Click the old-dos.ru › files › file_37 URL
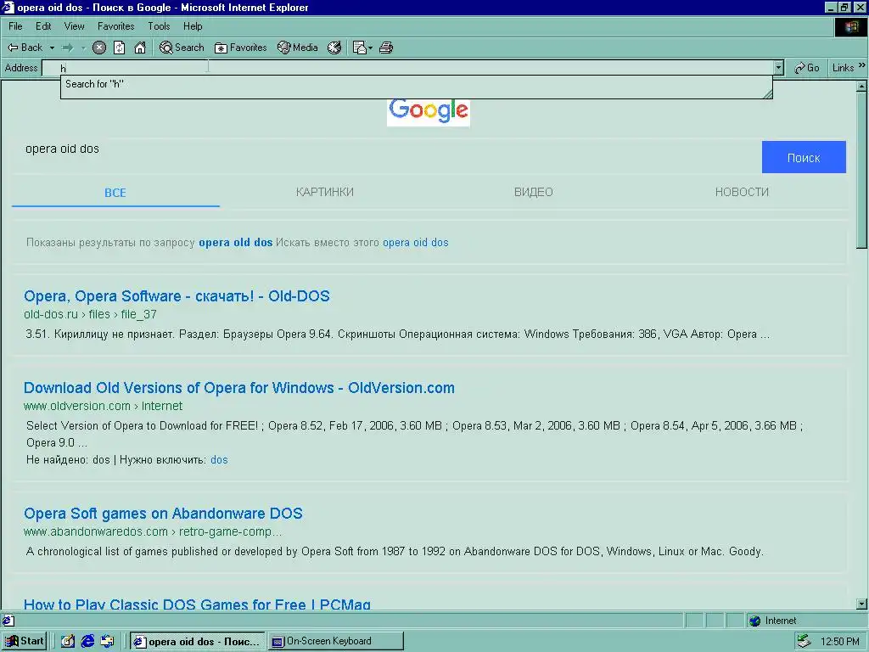This screenshot has width=869, height=652. pos(90,314)
